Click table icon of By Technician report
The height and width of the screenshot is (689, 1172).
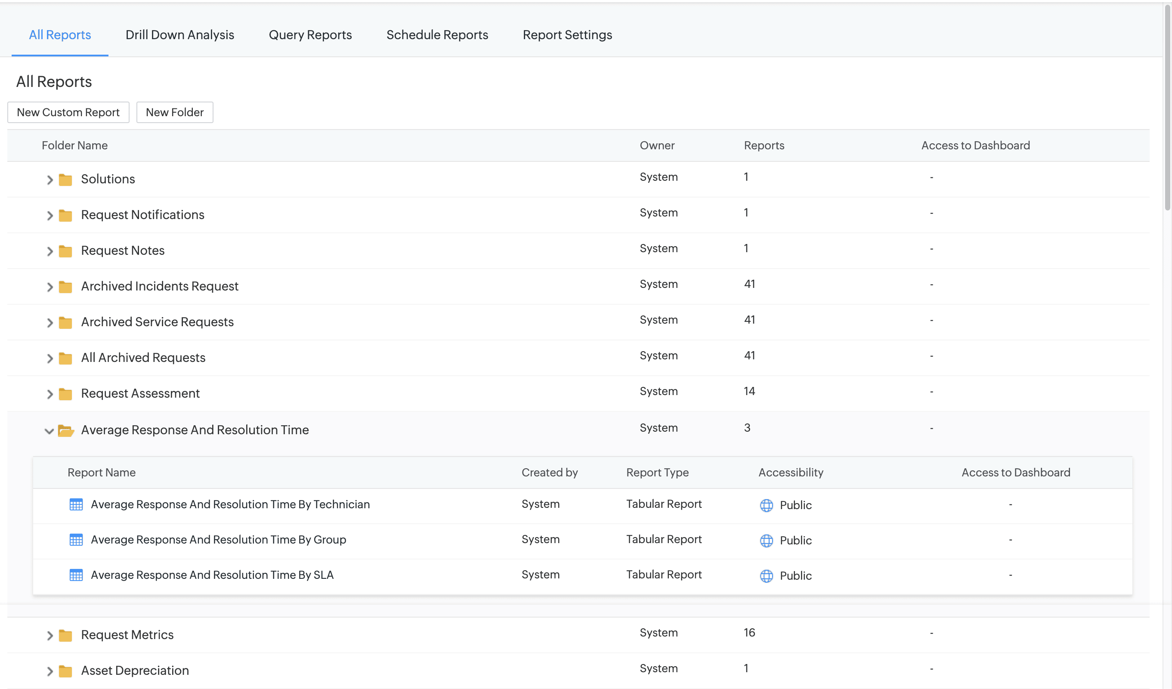[76, 504]
